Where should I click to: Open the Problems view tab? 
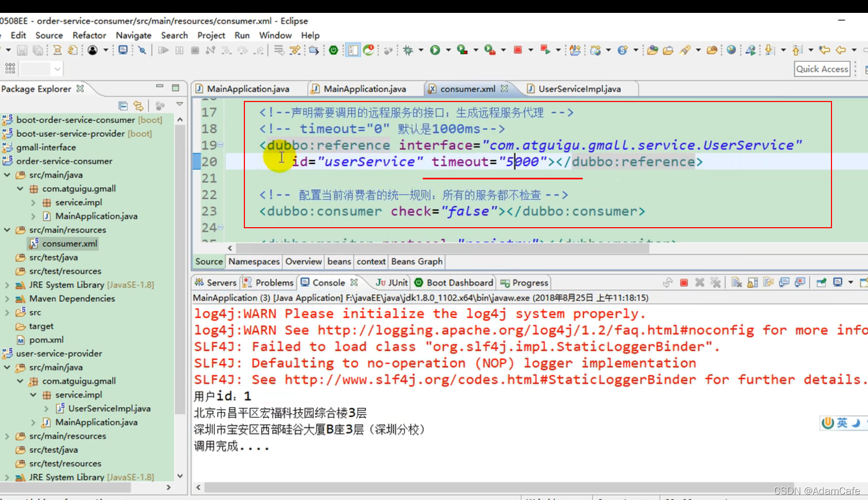(x=268, y=282)
